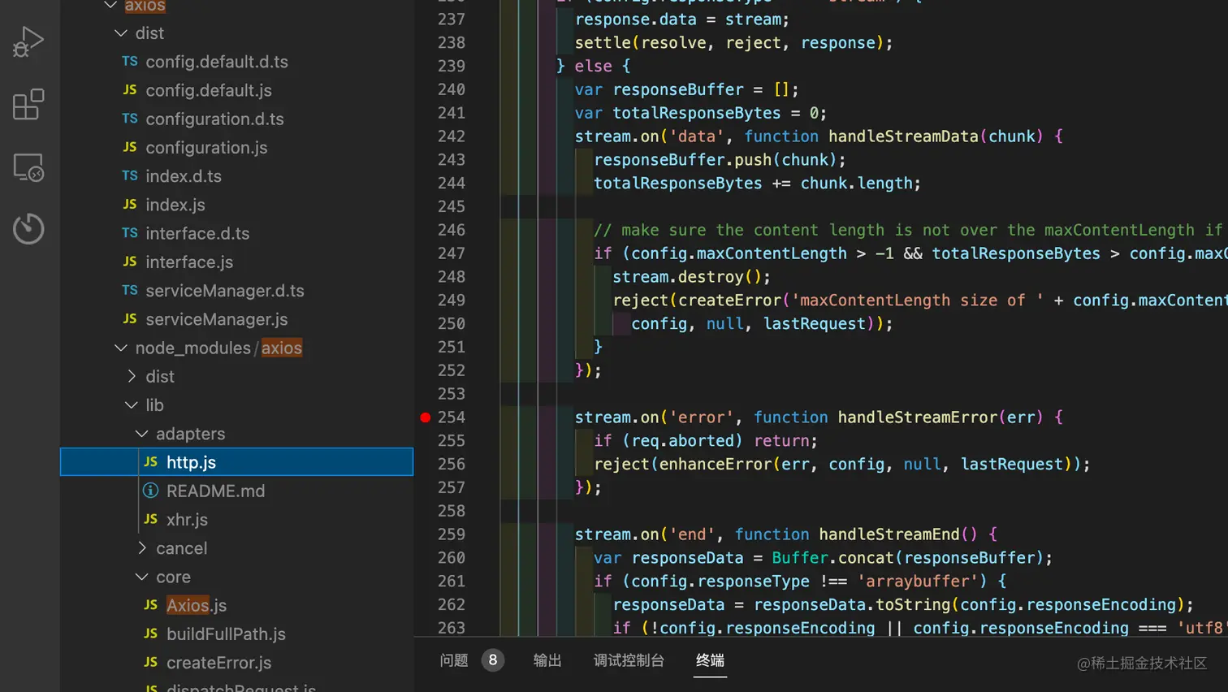The height and width of the screenshot is (692, 1228).
Task: Open the Remote Explorer view
Action: point(28,167)
